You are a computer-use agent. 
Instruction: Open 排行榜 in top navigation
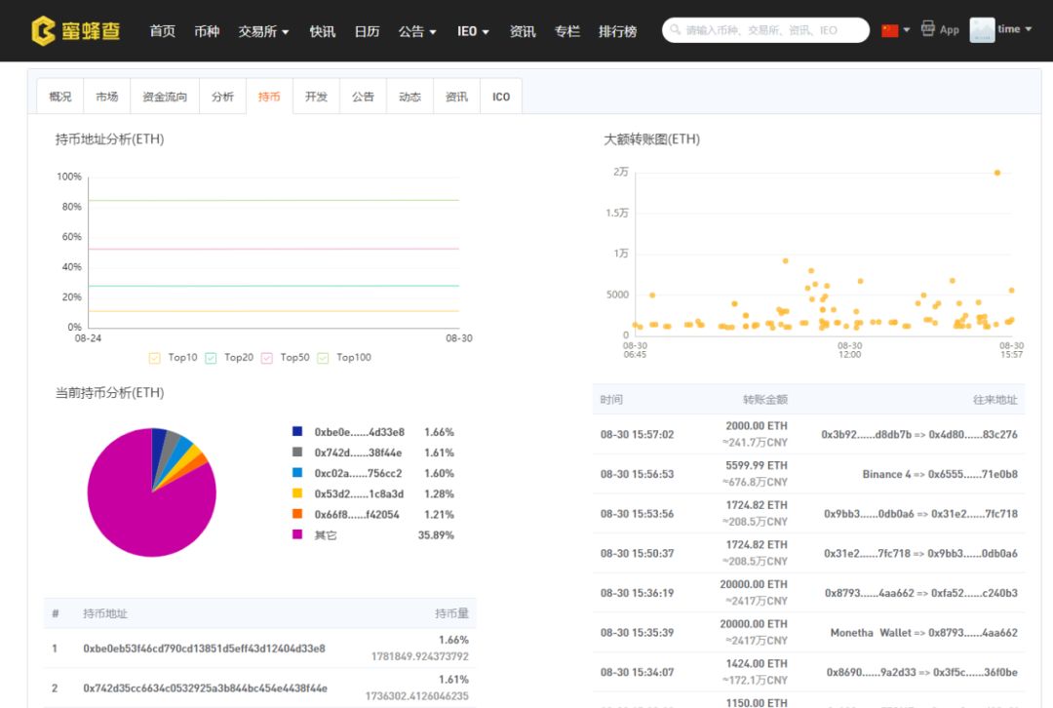(617, 31)
